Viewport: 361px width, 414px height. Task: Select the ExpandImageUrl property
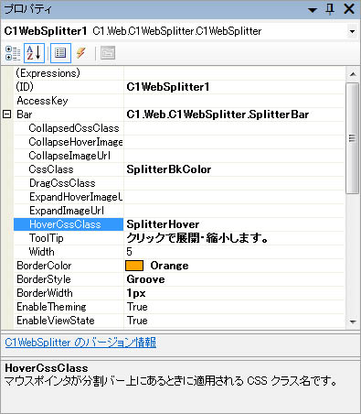[x=67, y=211]
